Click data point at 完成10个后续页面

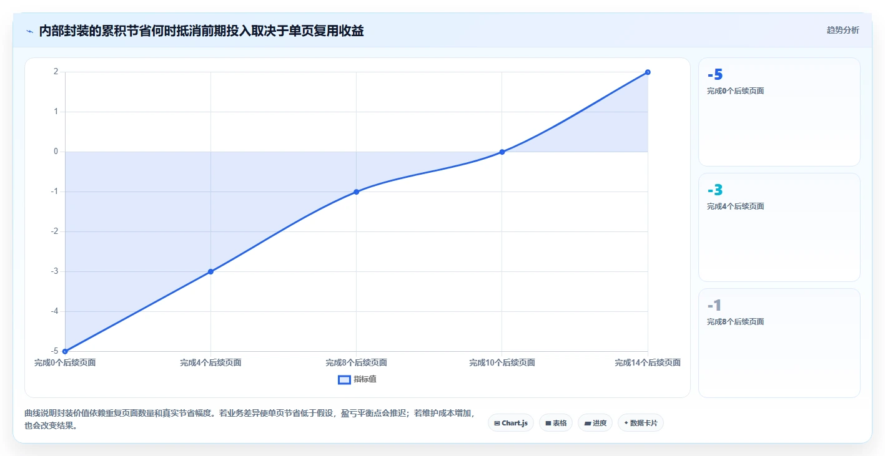(502, 152)
